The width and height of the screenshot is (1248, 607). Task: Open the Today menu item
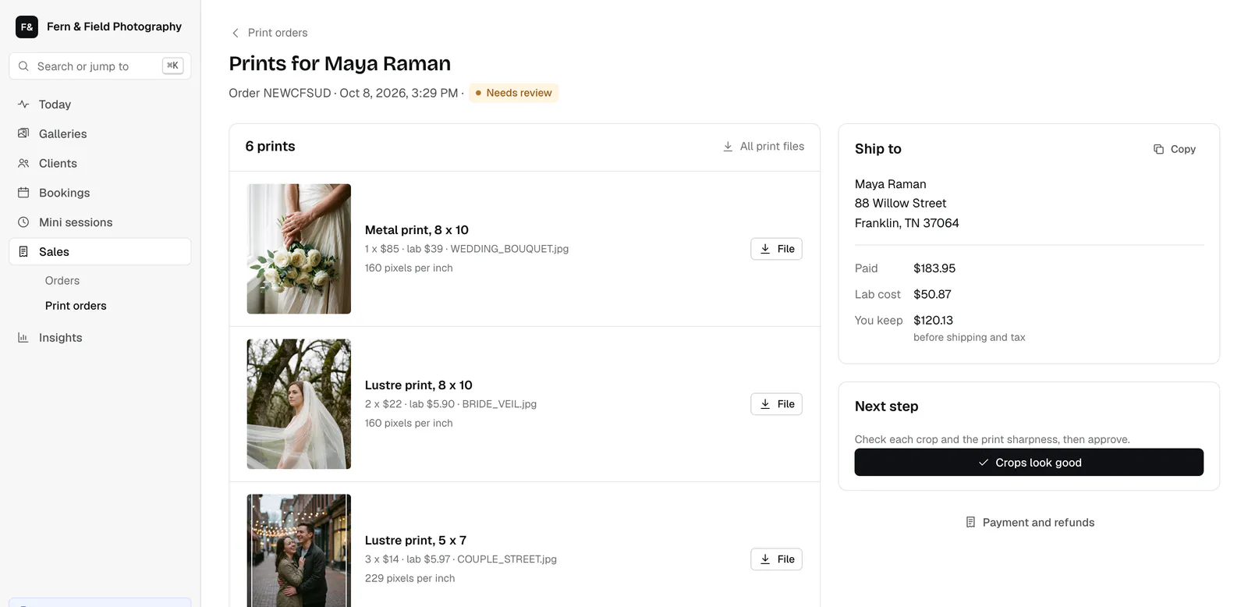click(x=100, y=105)
